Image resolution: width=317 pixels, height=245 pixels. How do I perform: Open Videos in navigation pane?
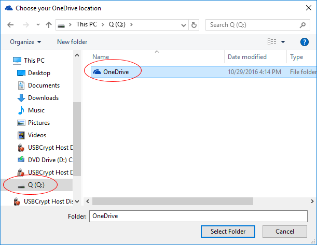click(37, 135)
